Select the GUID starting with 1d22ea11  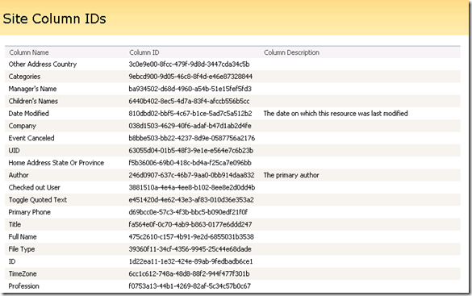pyautogui.click(x=190, y=261)
